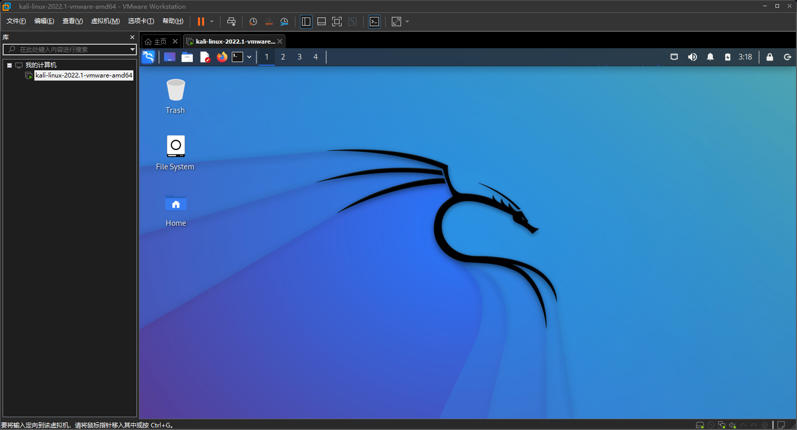Open the snapshot manager
Viewport: 797px width, 430px height.
(284, 22)
